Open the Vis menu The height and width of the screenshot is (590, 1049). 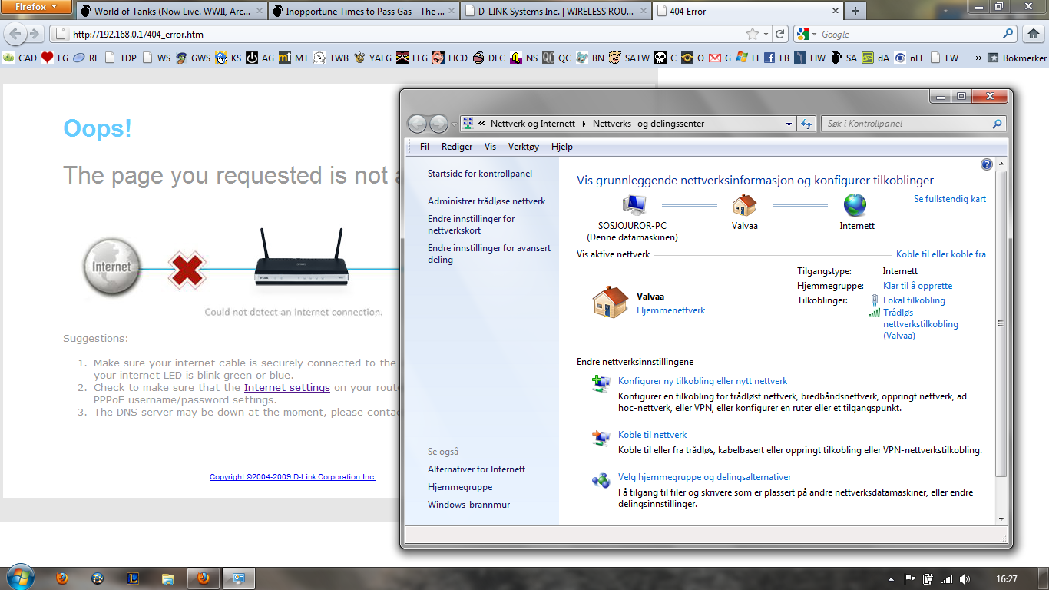click(x=490, y=147)
